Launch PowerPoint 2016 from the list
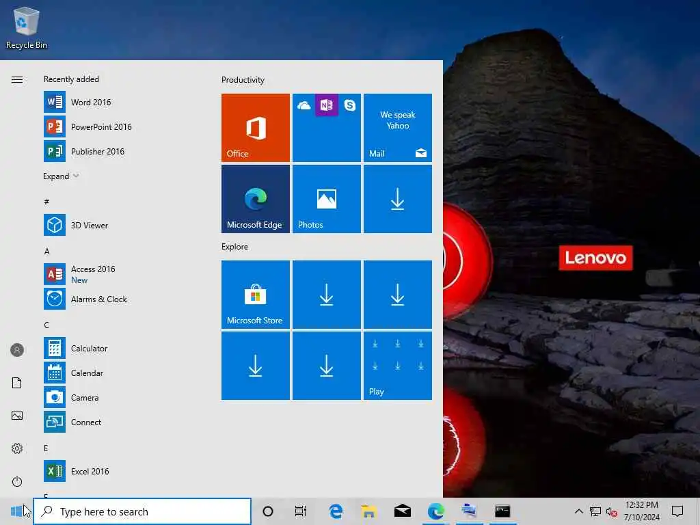 (x=120, y=126)
